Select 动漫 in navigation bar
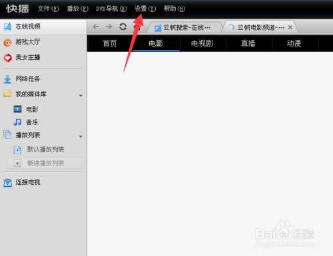 coord(294,43)
